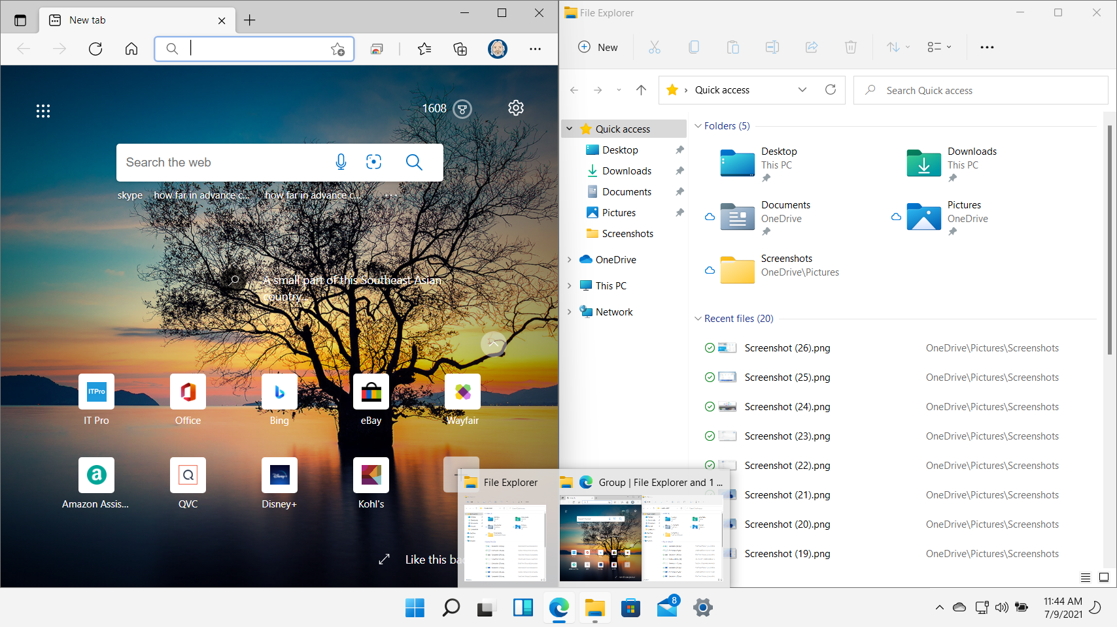Click the Paste icon in the toolbar
1117x627 pixels.
732,46
